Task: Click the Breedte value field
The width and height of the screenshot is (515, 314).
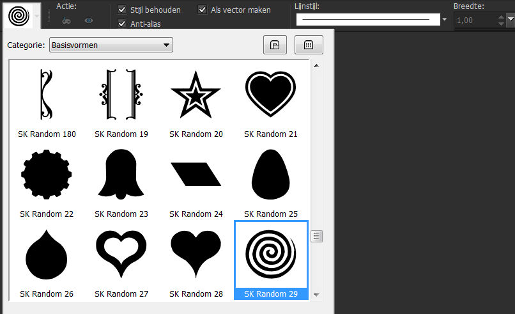Action: [x=475, y=20]
